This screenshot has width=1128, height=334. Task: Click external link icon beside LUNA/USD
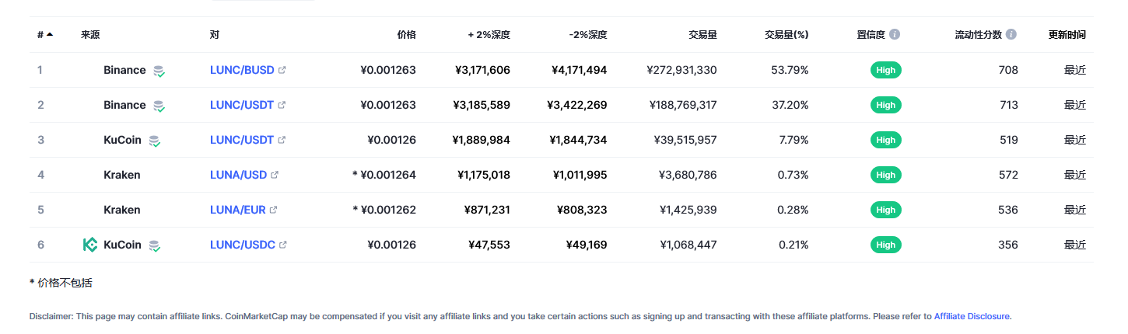click(275, 175)
